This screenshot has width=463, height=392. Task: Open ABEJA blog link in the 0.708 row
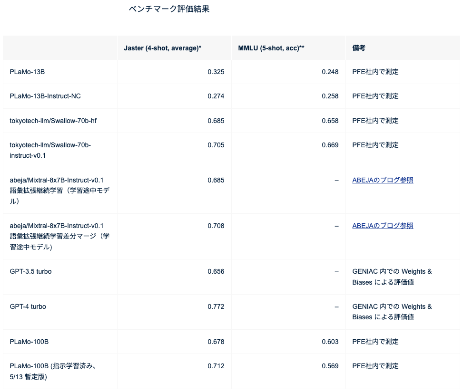coord(383,226)
